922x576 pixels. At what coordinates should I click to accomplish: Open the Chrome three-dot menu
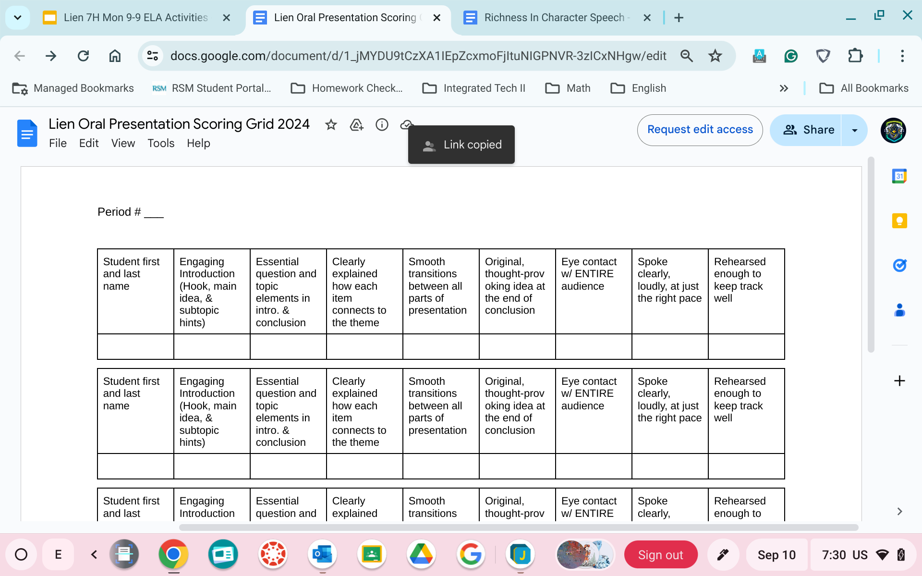pyautogui.click(x=902, y=56)
